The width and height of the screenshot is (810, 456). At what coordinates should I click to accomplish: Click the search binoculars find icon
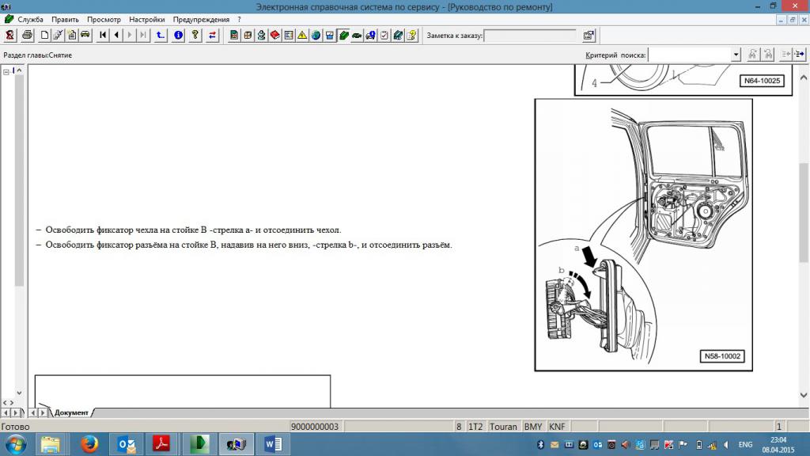753,55
